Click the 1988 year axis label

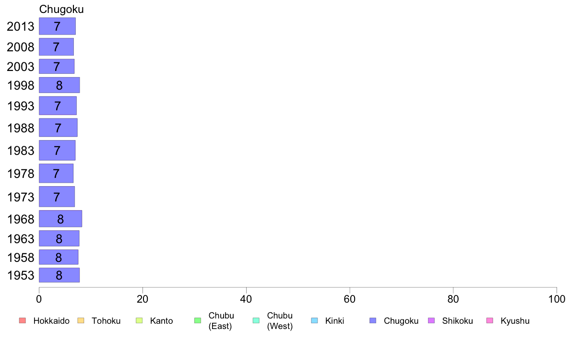pyautogui.click(x=21, y=128)
